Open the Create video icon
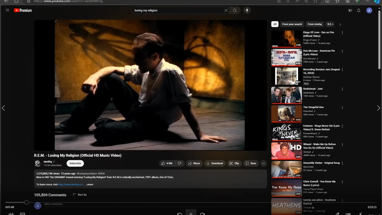The image size is (382, 215). tap(350, 10)
